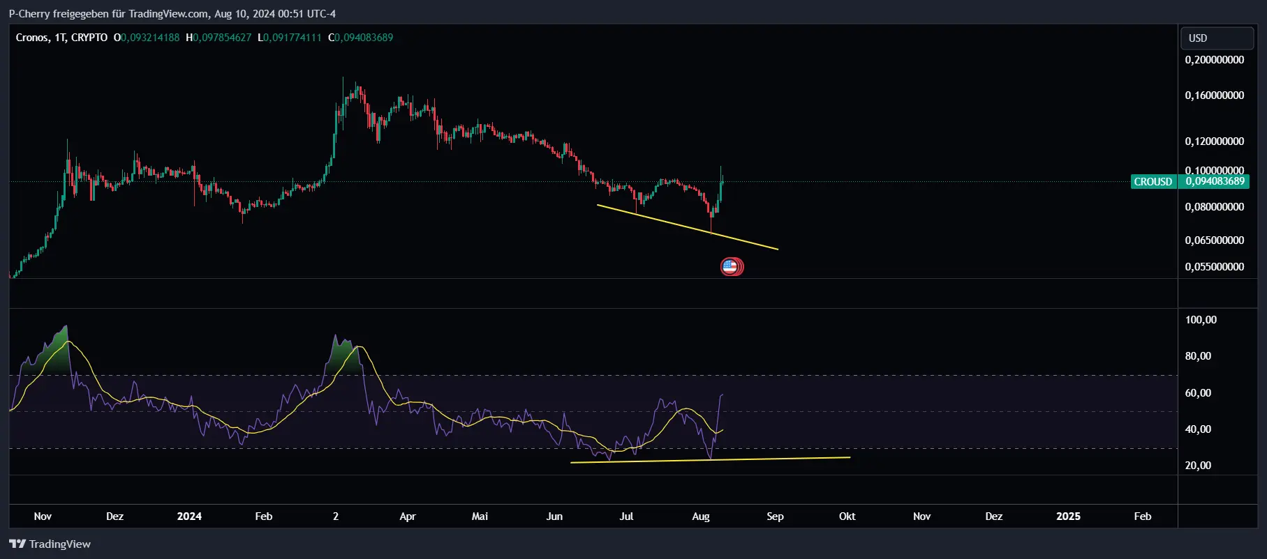Screen dimensions: 1267x559
Task: Click the Aug label on time axis
Action: [701, 516]
